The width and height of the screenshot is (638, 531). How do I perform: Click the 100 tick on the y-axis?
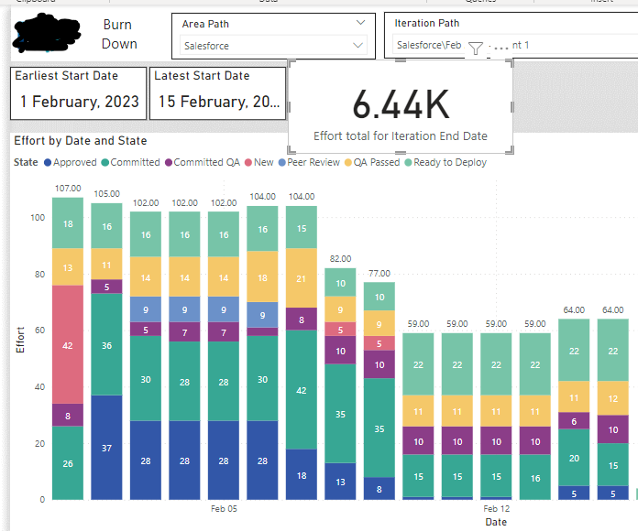[38, 217]
